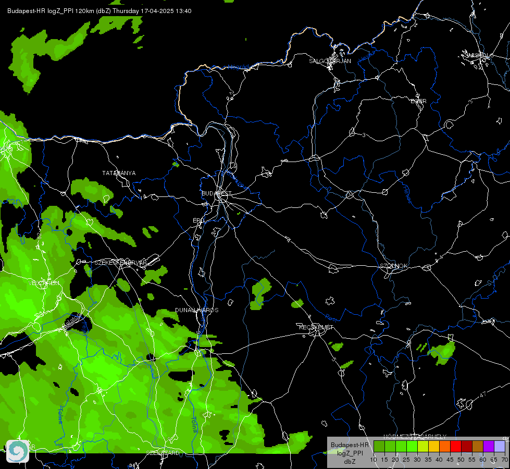Click the SALGOTARJAN city label

pos(330,61)
